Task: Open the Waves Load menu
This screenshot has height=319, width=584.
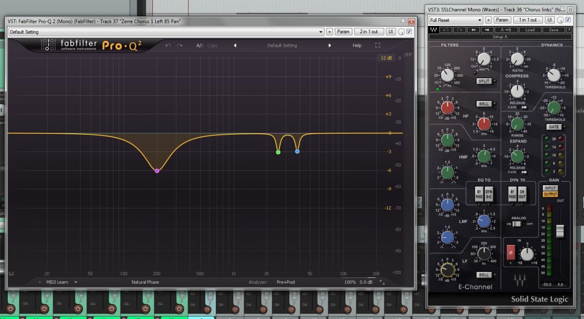Action: [x=530, y=30]
